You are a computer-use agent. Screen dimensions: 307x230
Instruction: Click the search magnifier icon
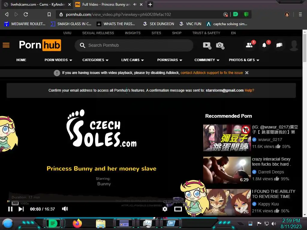82,45
